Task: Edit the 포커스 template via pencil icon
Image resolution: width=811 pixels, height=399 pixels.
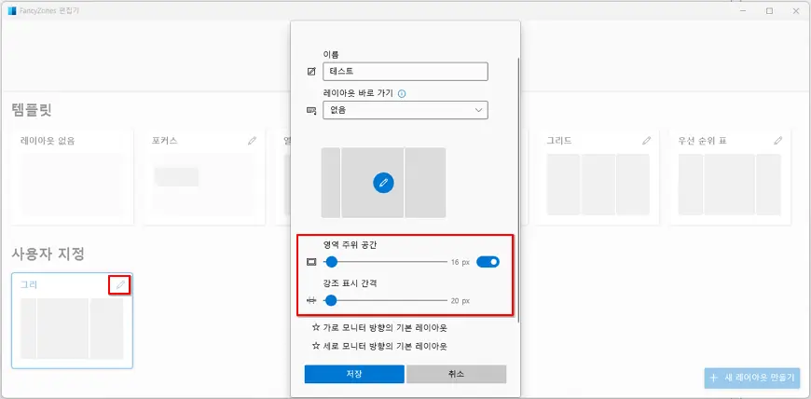Action: click(252, 141)
